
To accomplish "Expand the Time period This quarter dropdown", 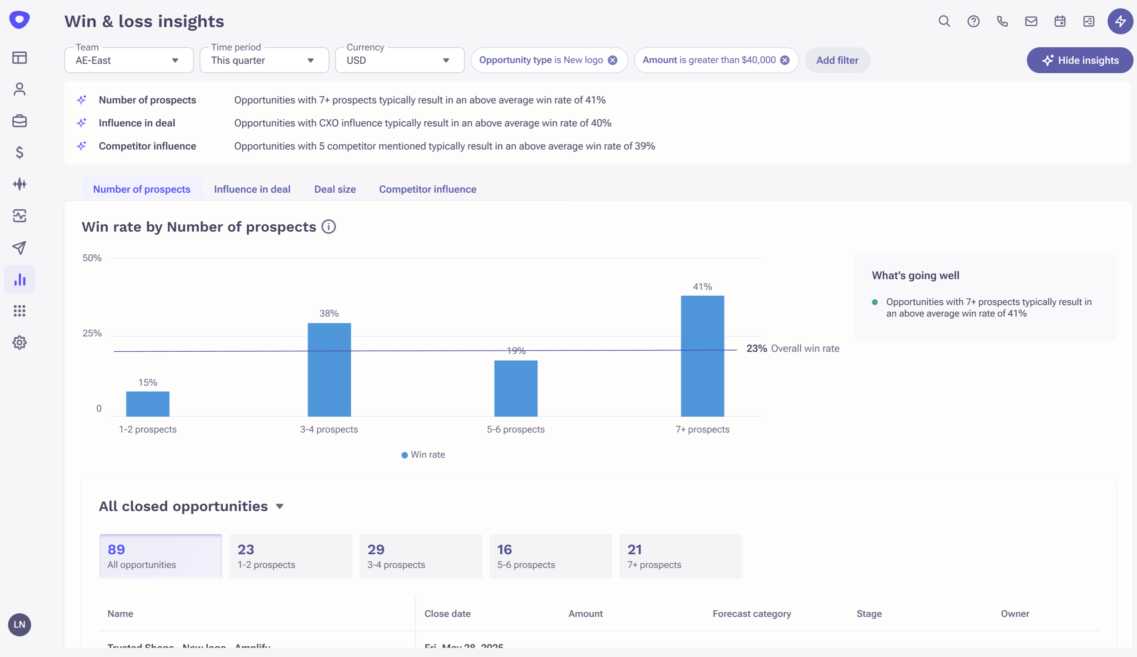I will (x=264, y=60).
